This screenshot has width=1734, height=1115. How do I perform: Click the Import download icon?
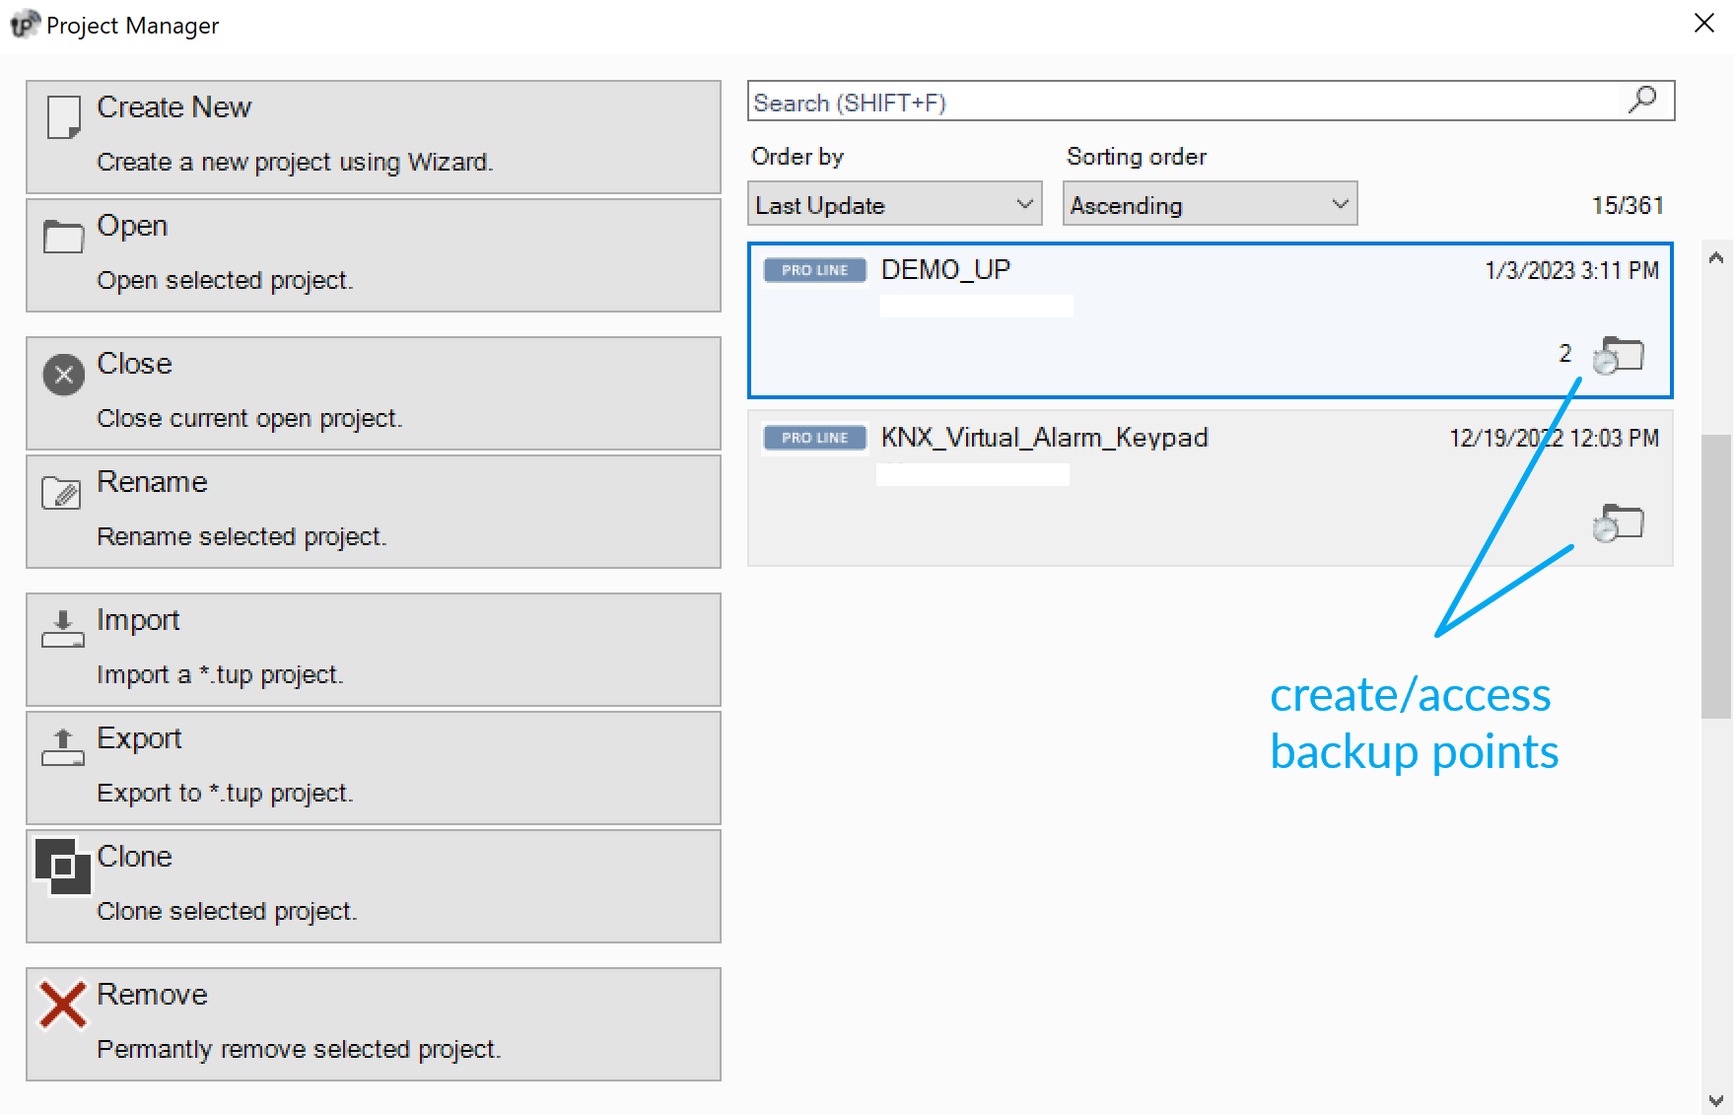[x=63, y=628]
